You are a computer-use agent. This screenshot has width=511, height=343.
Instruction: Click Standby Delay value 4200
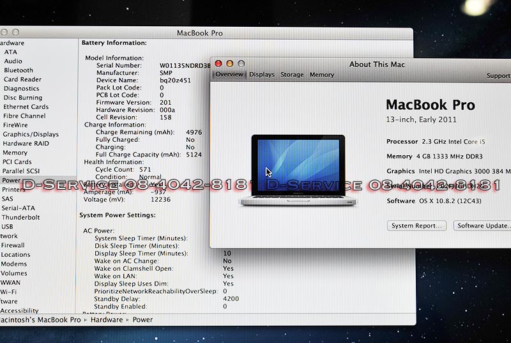(231, 299)
